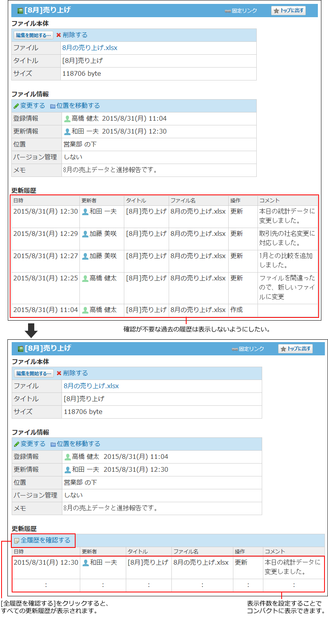Click 編集を開始する… button in upper panel

pos(34,35)
